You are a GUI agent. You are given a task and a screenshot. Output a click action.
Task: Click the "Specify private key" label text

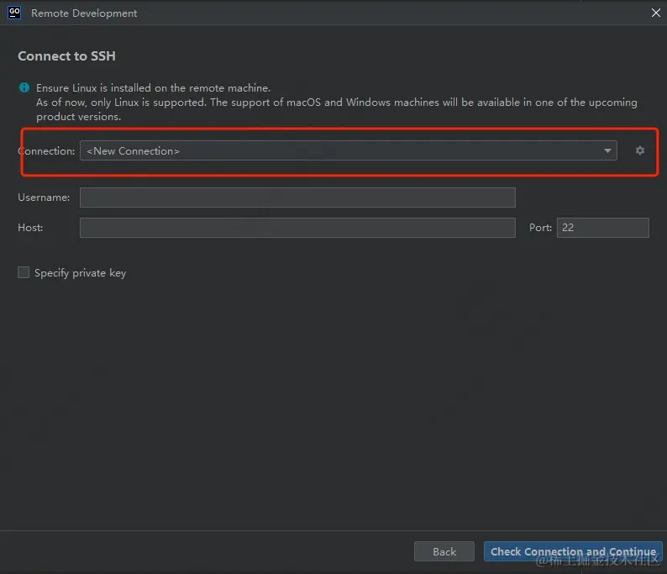click(x=80, y=272)
